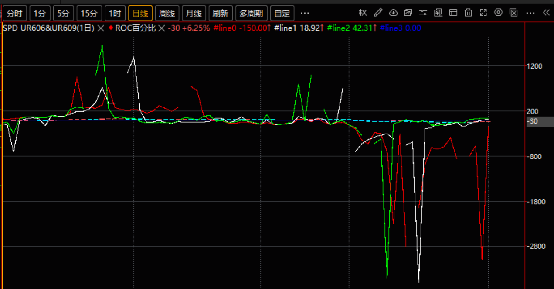Click the window layout panel icon
The height and width of the screenshot is (289, 554).
point(453,13)
